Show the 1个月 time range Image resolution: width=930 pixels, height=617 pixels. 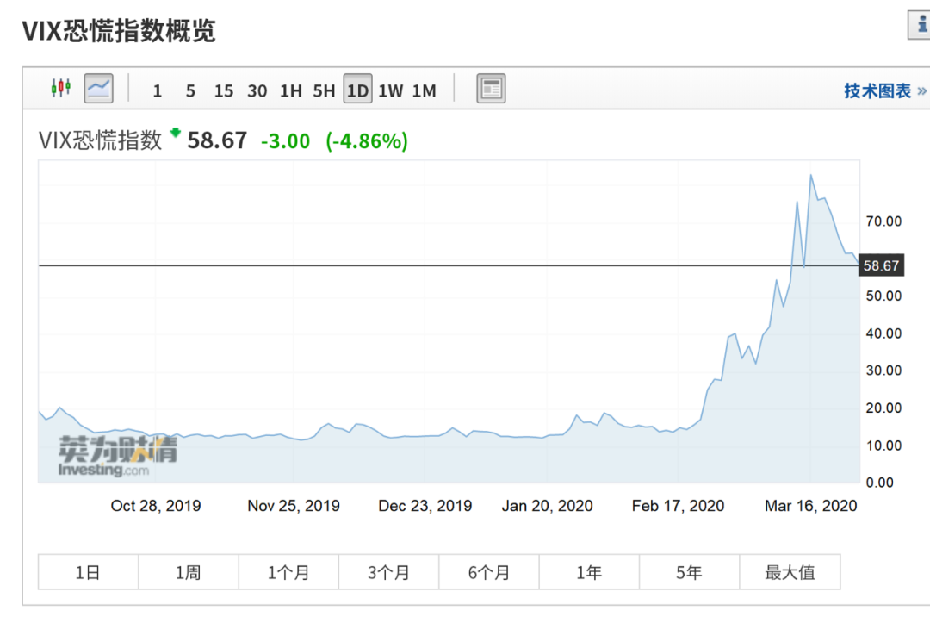pyautogui.click(x=288, y=572)
